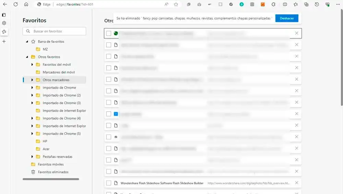Add this page to favorites with the star in the address bar
343x194 pixels.
coord(176,4)
